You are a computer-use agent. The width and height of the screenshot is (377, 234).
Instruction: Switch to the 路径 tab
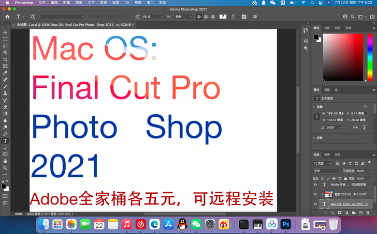(338, 154)
